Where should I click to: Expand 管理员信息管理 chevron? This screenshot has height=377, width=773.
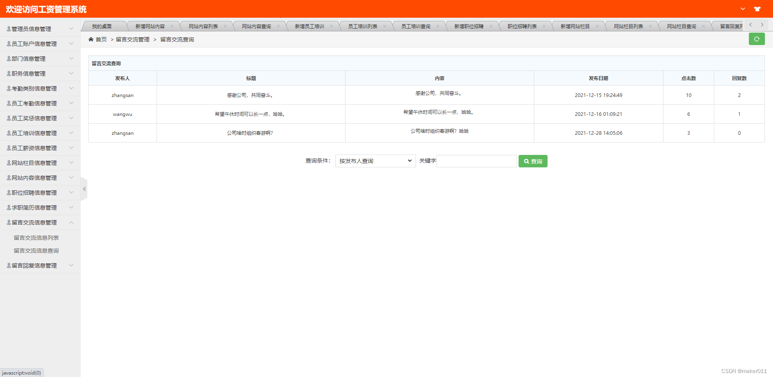(71, 29)
